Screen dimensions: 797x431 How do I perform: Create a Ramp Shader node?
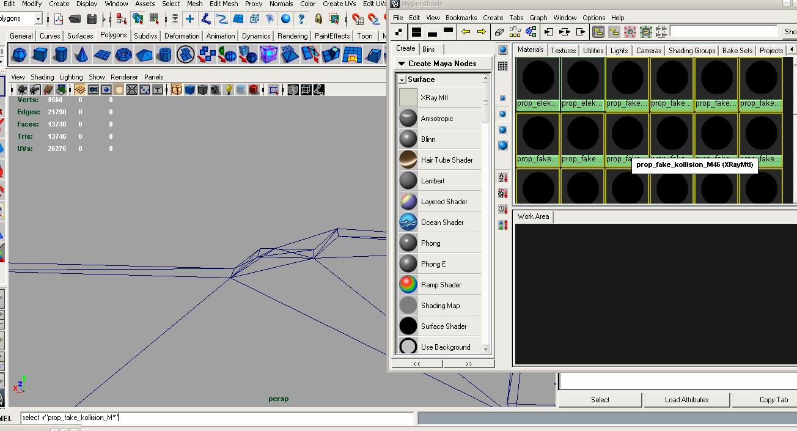(x=439, y=285)
